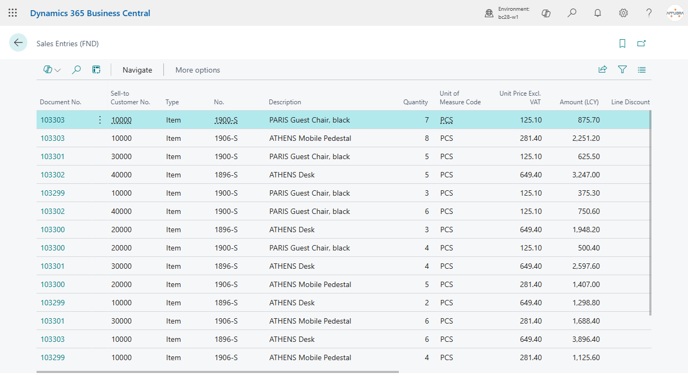This screenshot has height=387, width=688.
Task: Click the Analyze mode toolbar icon
Action: point(96,70)
